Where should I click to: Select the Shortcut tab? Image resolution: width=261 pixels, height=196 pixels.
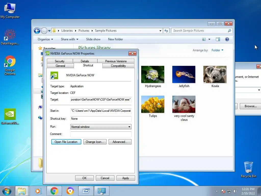point(88,65)
